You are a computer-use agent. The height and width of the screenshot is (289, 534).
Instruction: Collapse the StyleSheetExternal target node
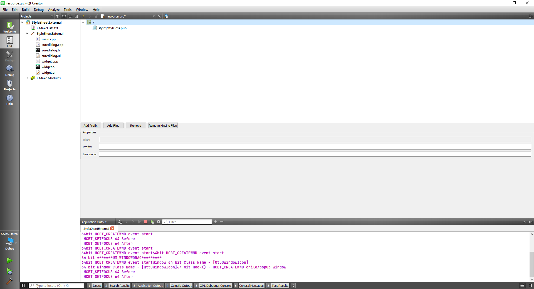pos(27,33)
